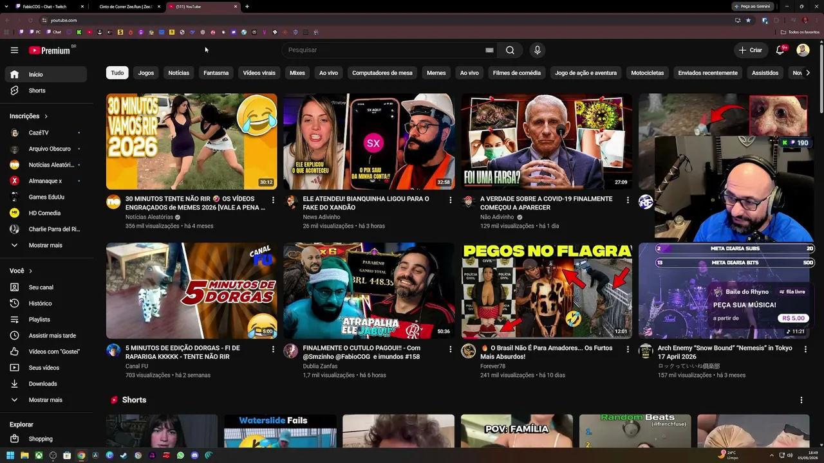Select the Jogos filter chip
Image resolution: width=824 pixels, height=463 pixels.
tap(146, 73)
